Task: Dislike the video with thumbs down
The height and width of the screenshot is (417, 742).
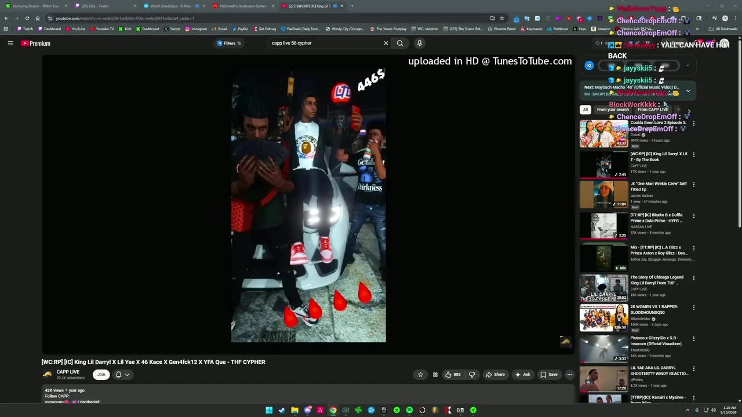Action: pos(472,374)
